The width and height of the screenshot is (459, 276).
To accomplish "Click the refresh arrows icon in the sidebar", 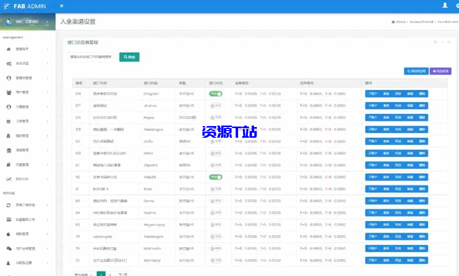I will (x=9, y=205).
